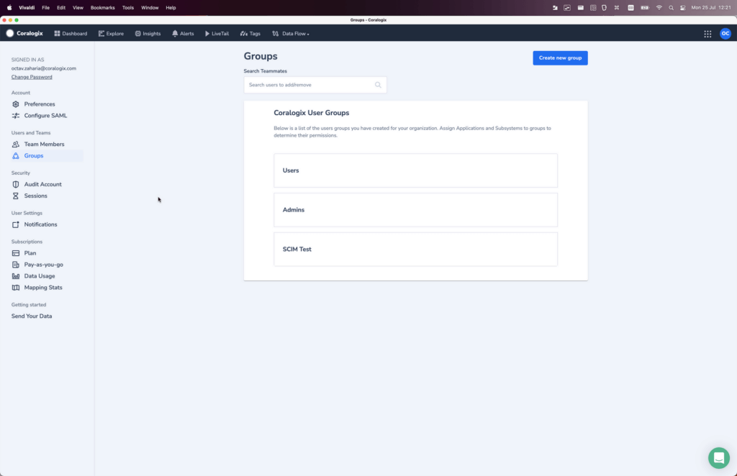
Task: Open the Tags navbar icon
Action: 243,33
